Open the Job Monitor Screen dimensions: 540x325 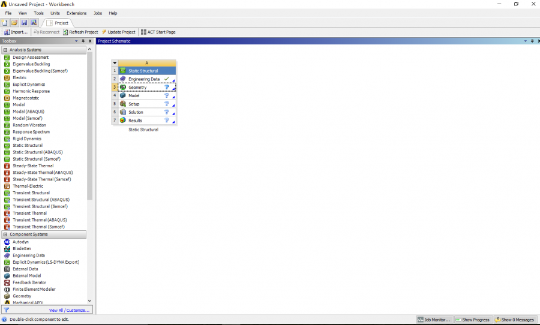coord(434,320)
